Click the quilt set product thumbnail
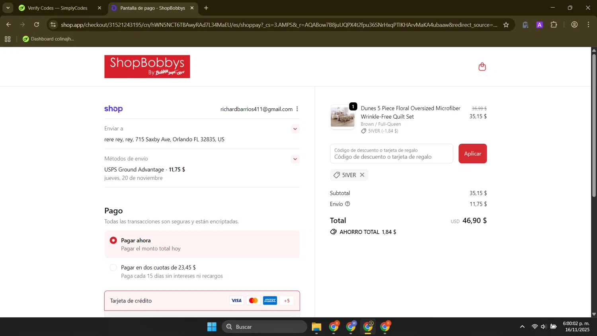This screenshot has width=597, height=336. 342,117
